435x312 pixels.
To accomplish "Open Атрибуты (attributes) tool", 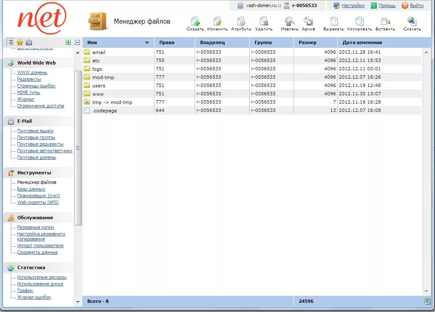I will point(241,21).
